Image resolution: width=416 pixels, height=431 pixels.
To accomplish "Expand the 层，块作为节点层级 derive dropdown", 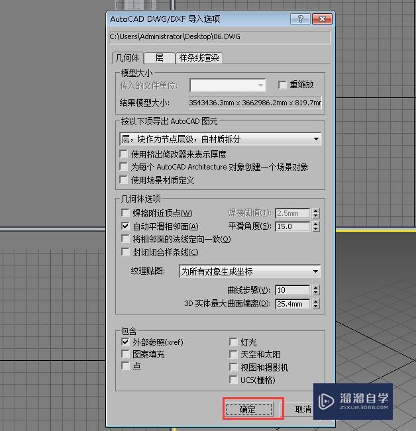I will pos(220,139).
